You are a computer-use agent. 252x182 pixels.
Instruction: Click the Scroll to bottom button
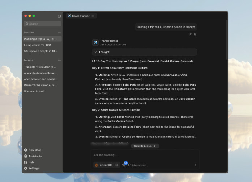[x=145, y=146]
